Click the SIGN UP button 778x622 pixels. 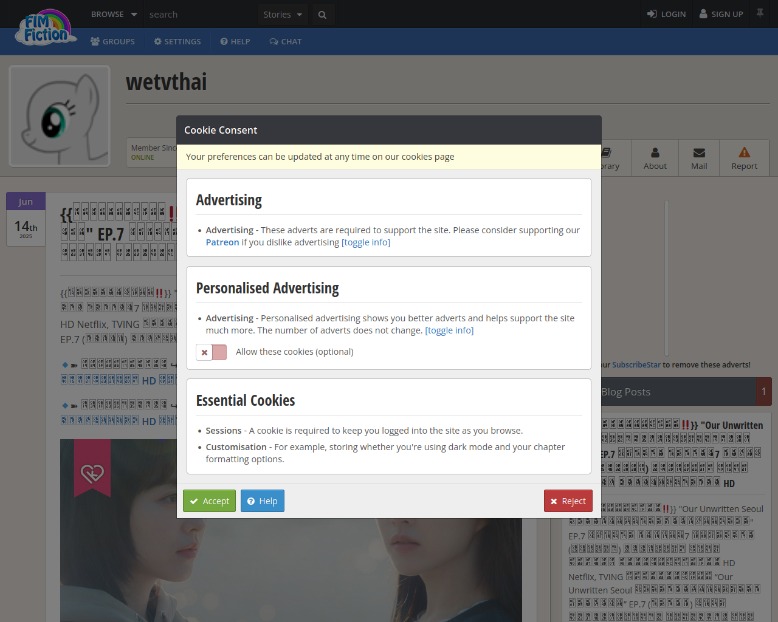click(x=721, y=14)
